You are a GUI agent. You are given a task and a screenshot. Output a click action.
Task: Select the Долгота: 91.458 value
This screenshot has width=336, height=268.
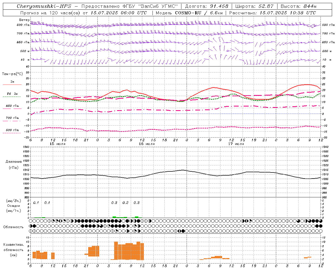[x=207, y=6]
